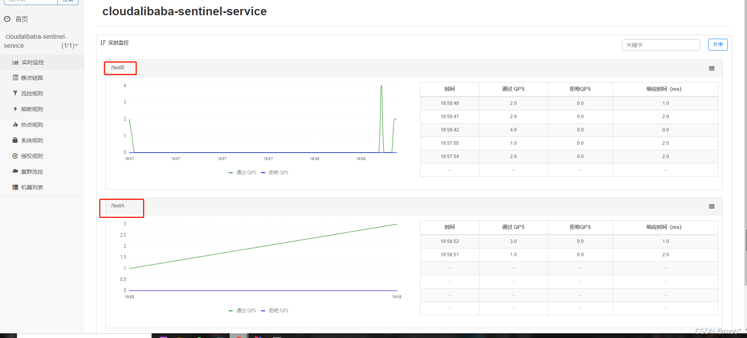Collapse the cloudalibaba-sentinel-service app chevron
The image size is (747, 338).
[76, 45]
